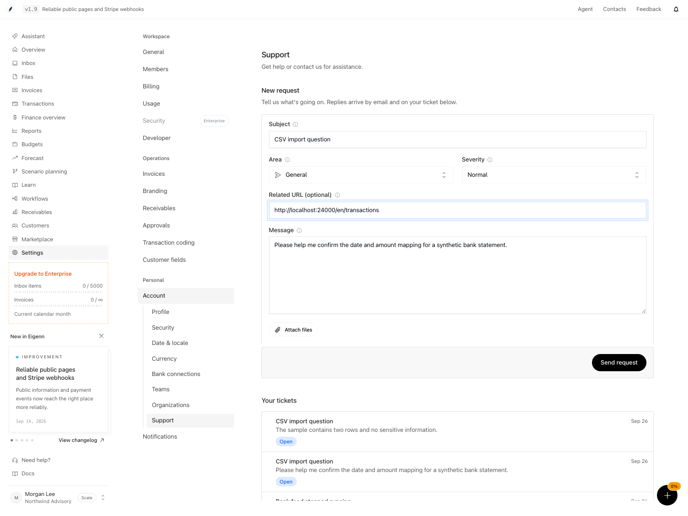Open Workflows icon in sidebar

pos(15,199)
